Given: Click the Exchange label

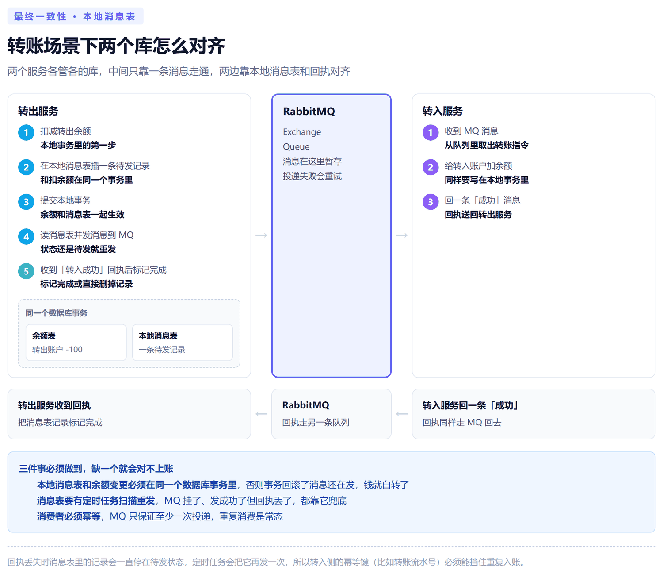Looking at the screenshot, I should [302, 132].
